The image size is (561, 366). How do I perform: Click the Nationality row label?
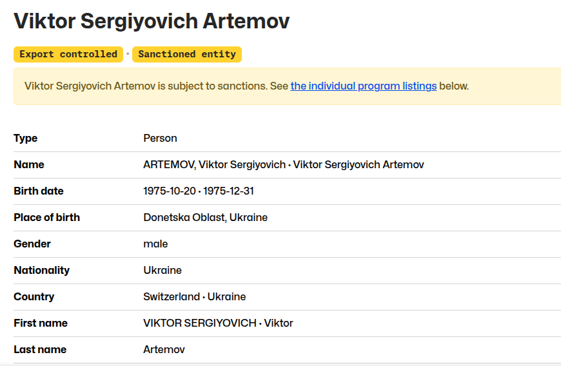click(41, 270)
